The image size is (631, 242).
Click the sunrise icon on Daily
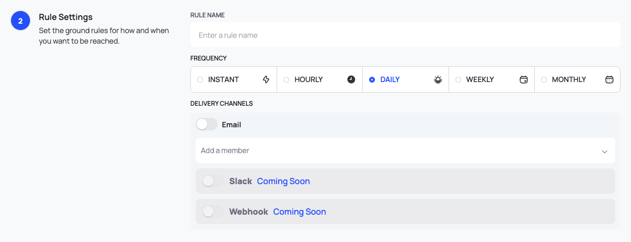pos(438,79)
